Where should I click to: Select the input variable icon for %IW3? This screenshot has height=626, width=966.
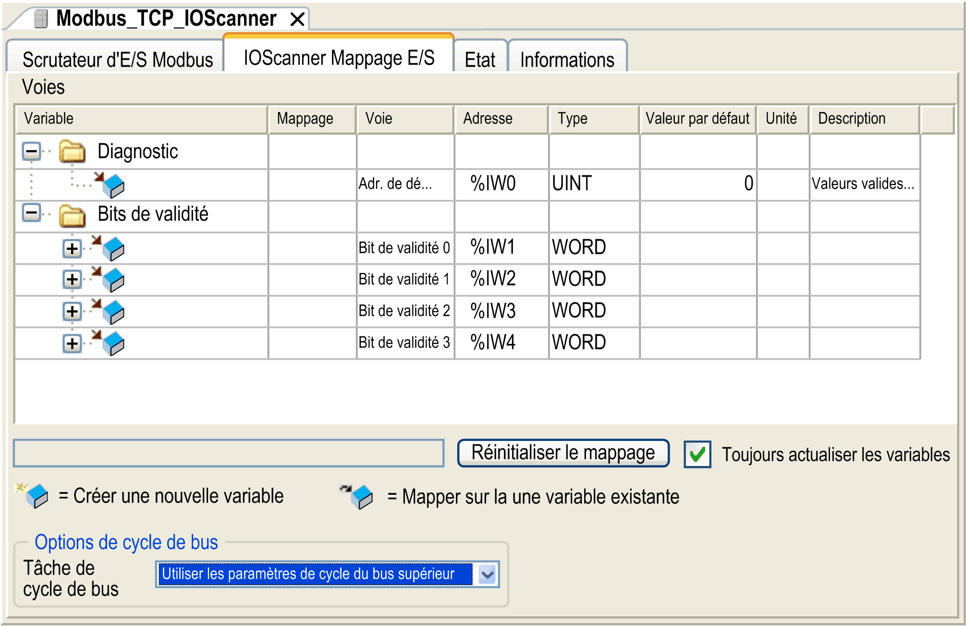pyautogui.click(x=109, y=311)
